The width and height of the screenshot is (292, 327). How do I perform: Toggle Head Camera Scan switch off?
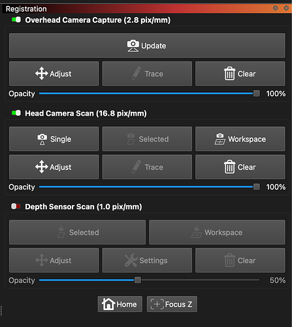[x=16, y=113]
